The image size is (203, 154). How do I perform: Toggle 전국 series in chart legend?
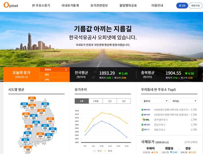(x=98, y=151)
